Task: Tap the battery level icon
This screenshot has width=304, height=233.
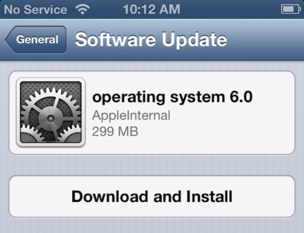Action: pyautogui.click(x=290, y=9)
